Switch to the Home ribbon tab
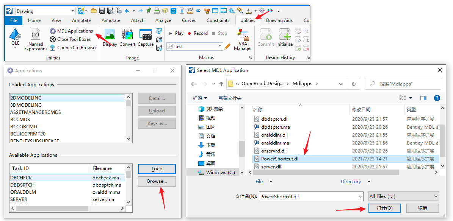The height and width of the screenshot is (221, 453). pos(34,20)
